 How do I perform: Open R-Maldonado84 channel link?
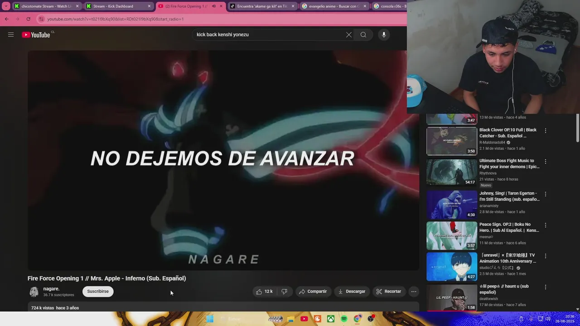pos(492,142)
